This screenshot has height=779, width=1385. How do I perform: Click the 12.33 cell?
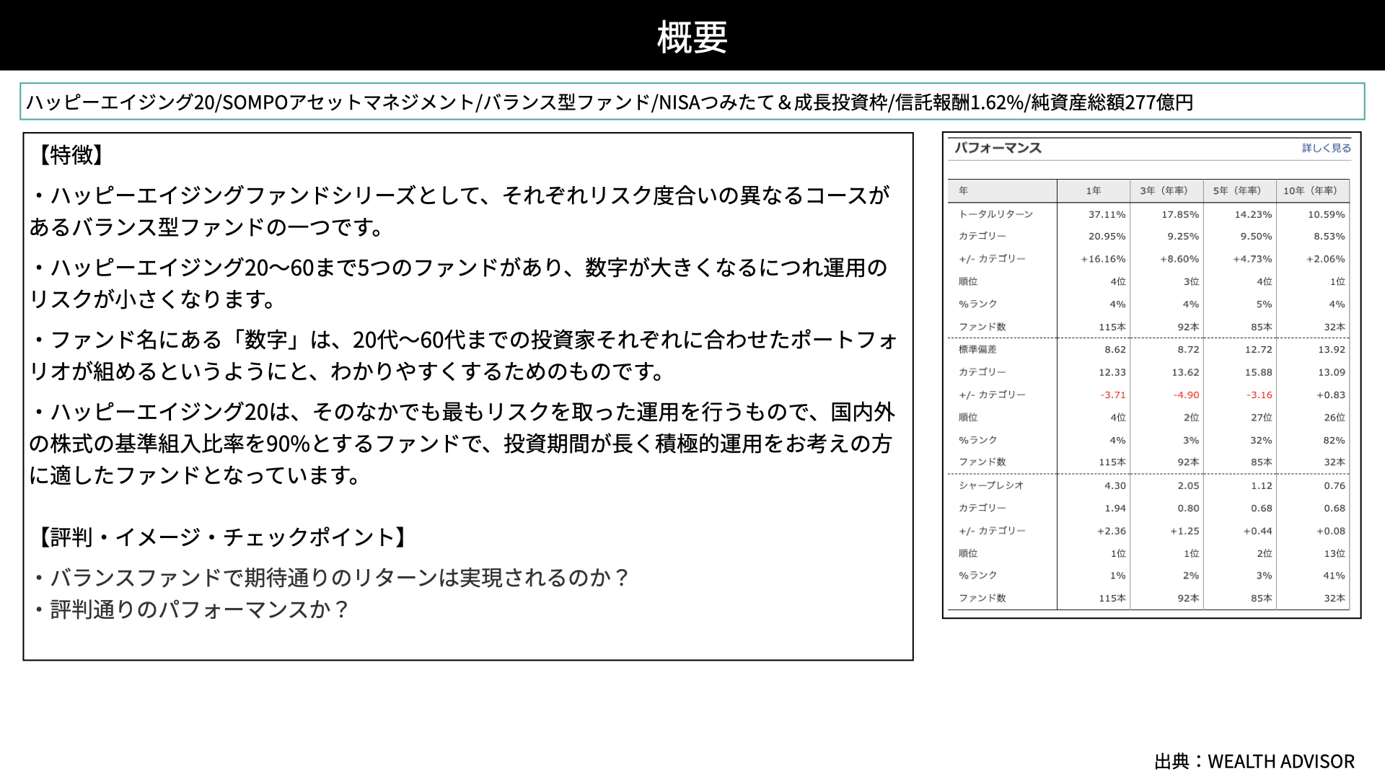coord(1112,372)
